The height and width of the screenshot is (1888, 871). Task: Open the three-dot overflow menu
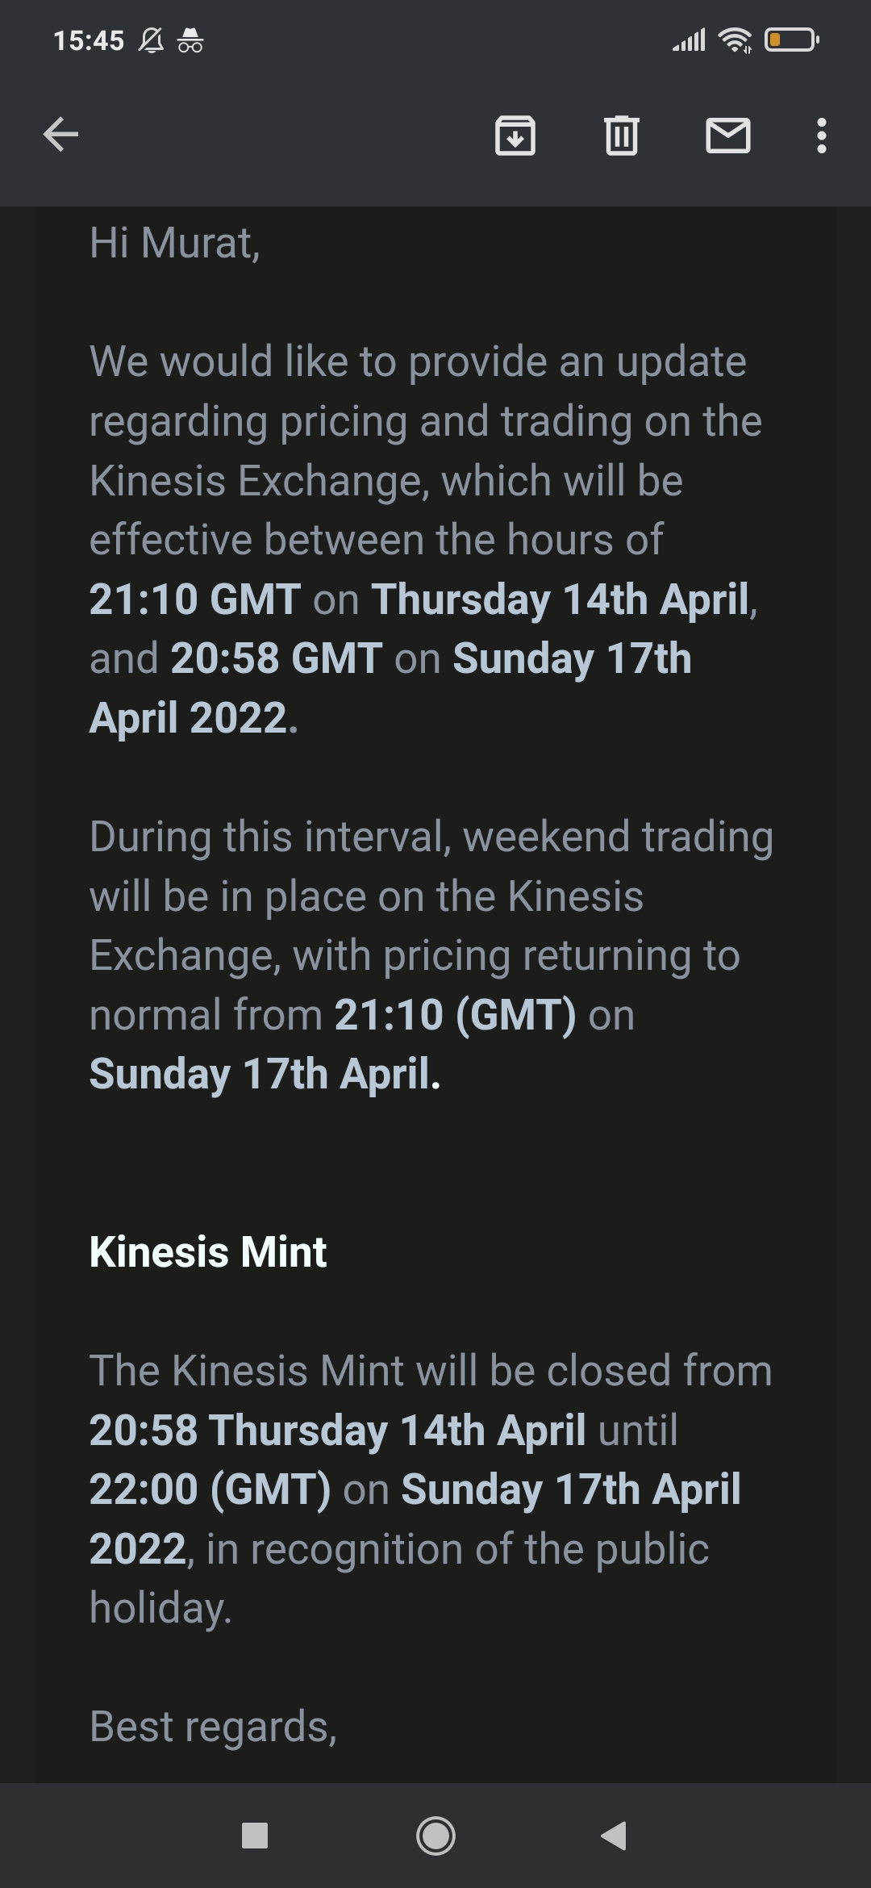point(822,136)
